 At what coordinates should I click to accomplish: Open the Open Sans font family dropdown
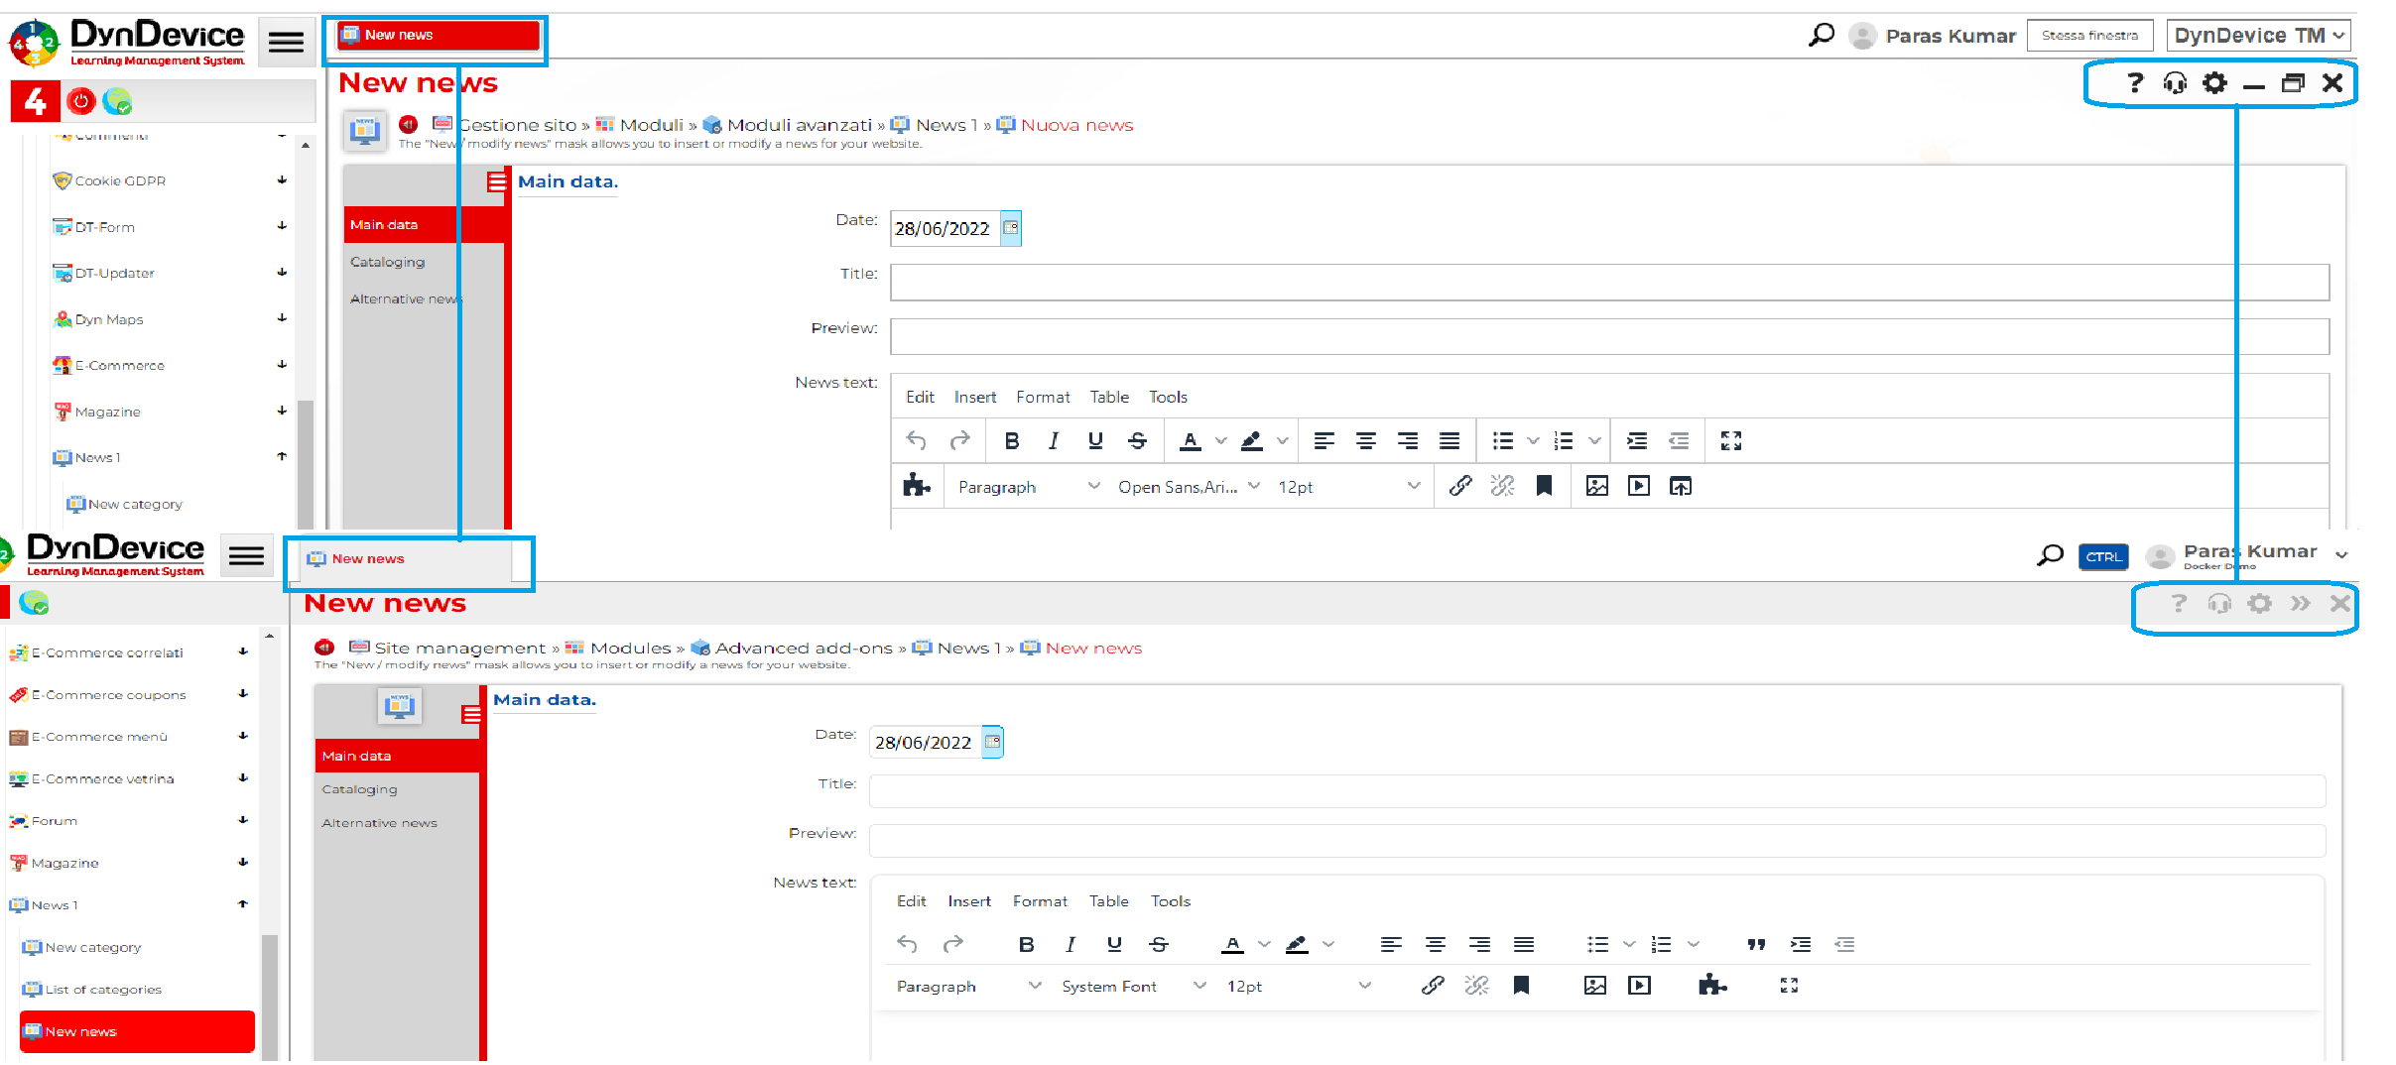[x=1188, y=487]
